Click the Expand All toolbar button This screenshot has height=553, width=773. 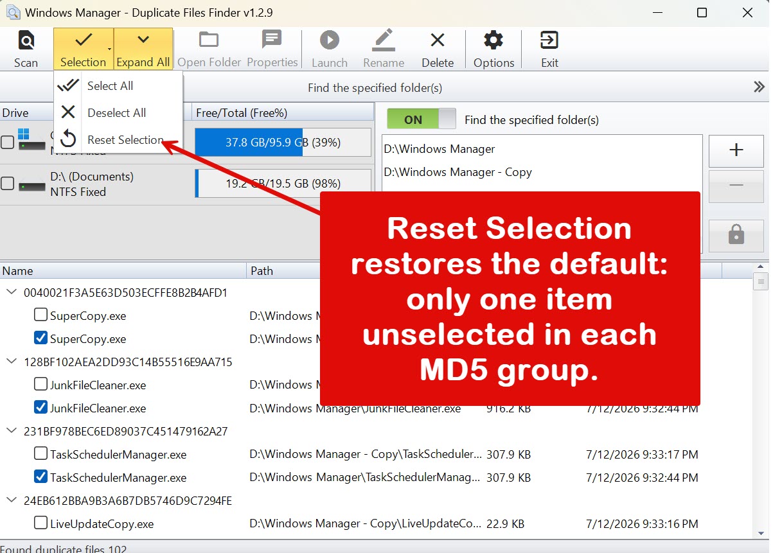point(143,49)
